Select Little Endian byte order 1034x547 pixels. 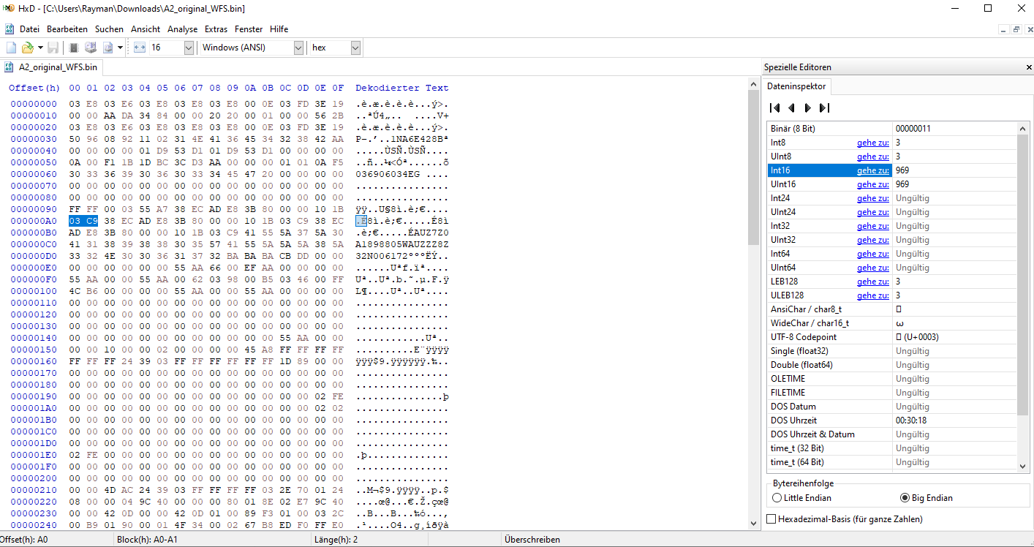point(777,498)
